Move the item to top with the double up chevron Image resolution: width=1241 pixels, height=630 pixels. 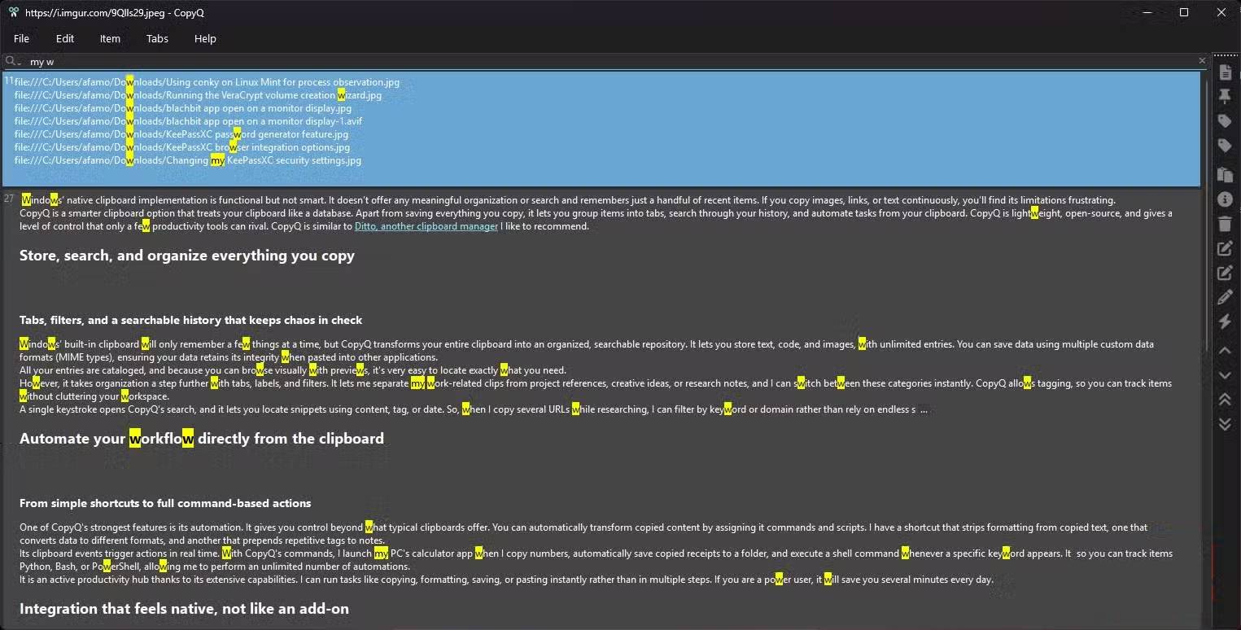[x=1225, y=399]
